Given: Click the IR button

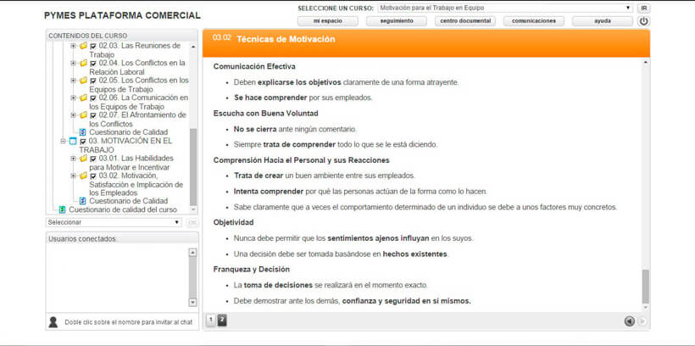Looking at the screenshot, I should pyautogui.click(x=643, y=8).
